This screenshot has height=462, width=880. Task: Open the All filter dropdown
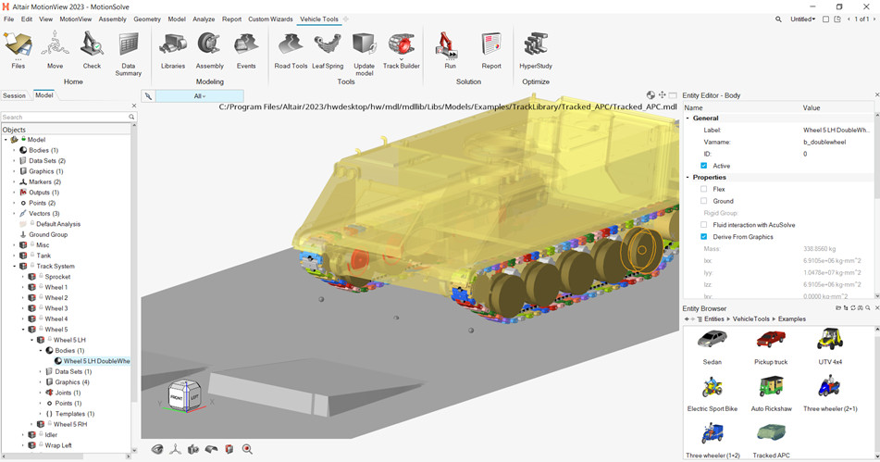coord(199,96)
